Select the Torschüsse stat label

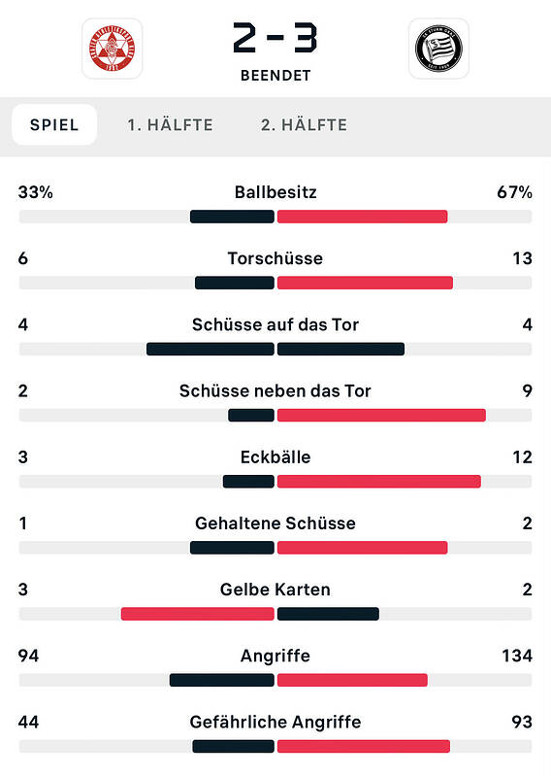pyautogui.click(x=275, y=258)
